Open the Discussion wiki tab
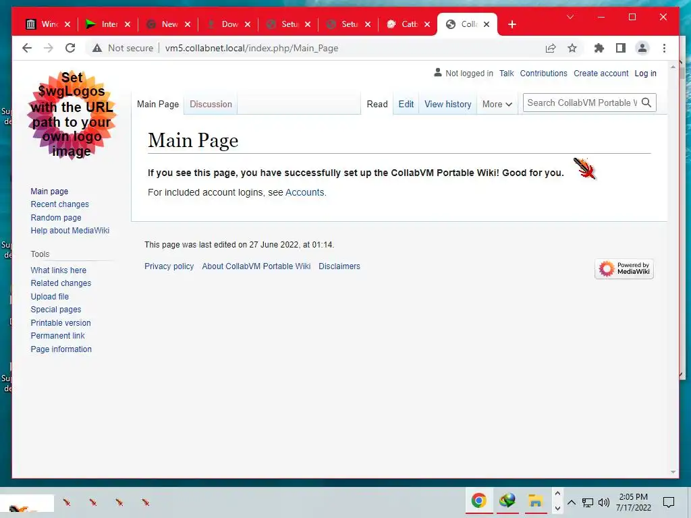691x518 pixels. [211, 105]
